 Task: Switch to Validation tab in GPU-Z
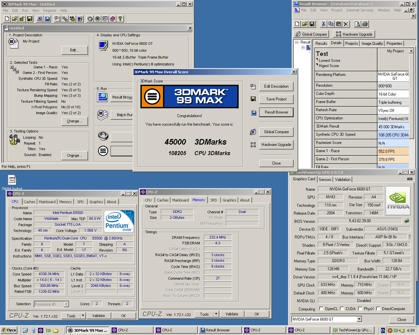pos(343,180)
